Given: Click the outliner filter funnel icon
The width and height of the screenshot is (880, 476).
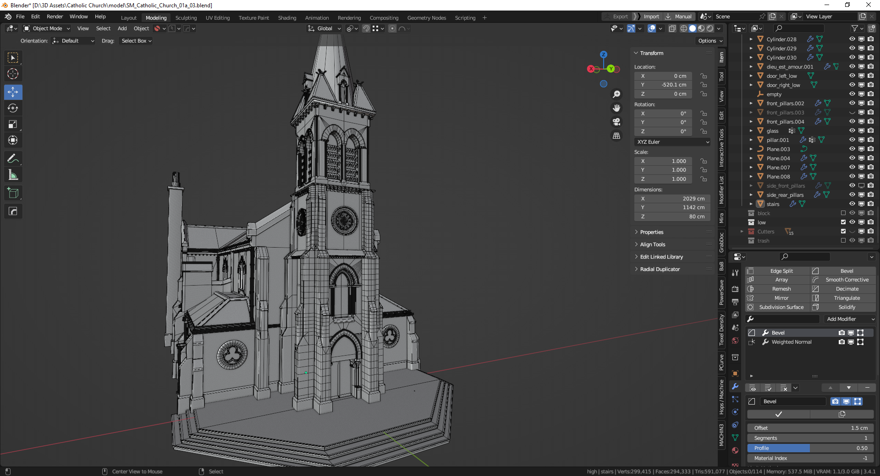Looking at the screenshot, I should point(855,28).
